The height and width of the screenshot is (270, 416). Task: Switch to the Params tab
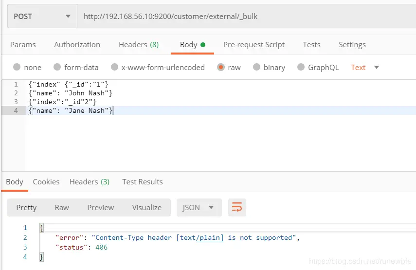[23, 45]
